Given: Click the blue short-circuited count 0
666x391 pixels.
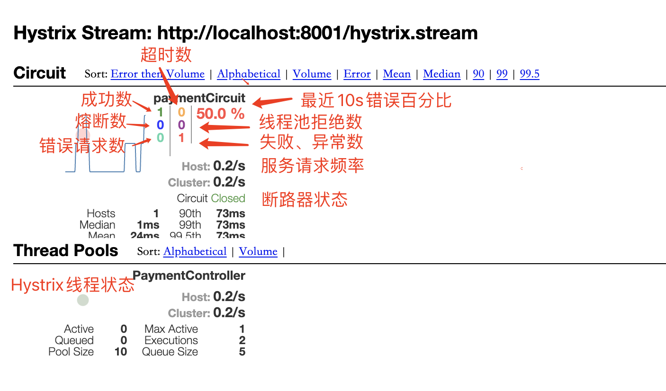Looking at the screenshot, I should click(x=160, y=125).
